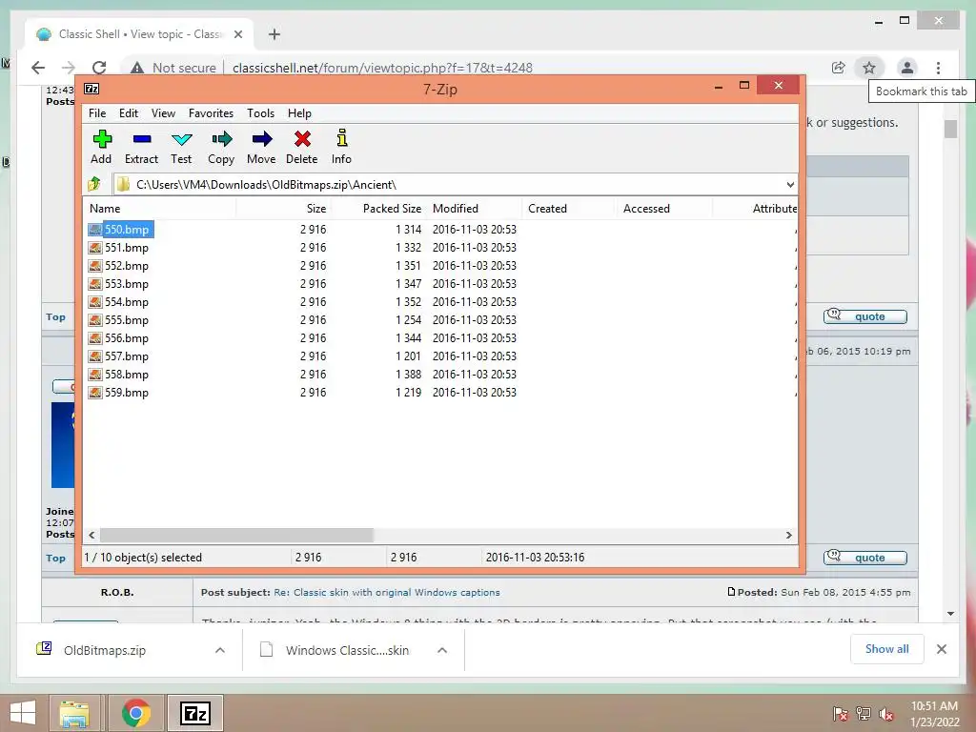Click the taskbar clock showing 10:51 AM
The width and height of the screenshot is (976, 732).
pyautogui.click(x=934, y=706)
